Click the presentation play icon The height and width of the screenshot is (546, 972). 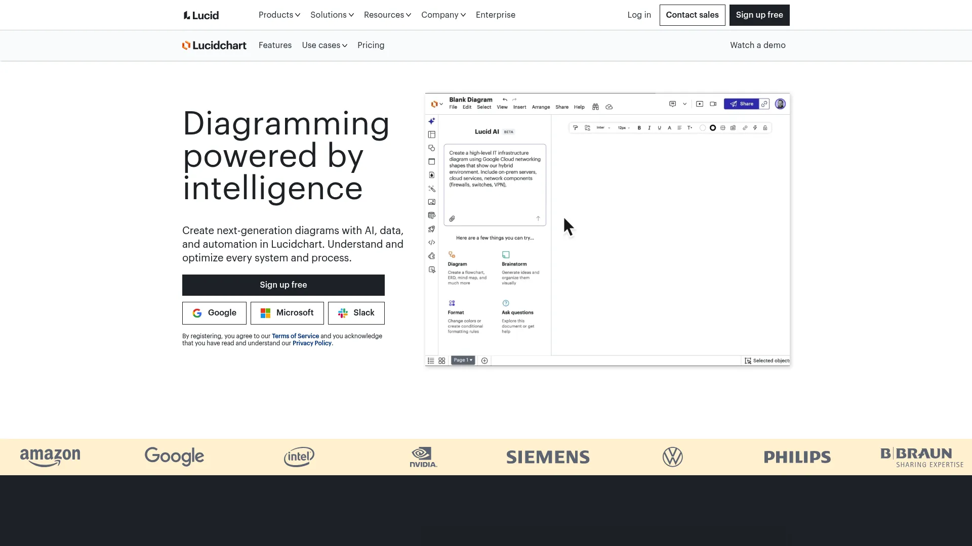pos(700,104)
